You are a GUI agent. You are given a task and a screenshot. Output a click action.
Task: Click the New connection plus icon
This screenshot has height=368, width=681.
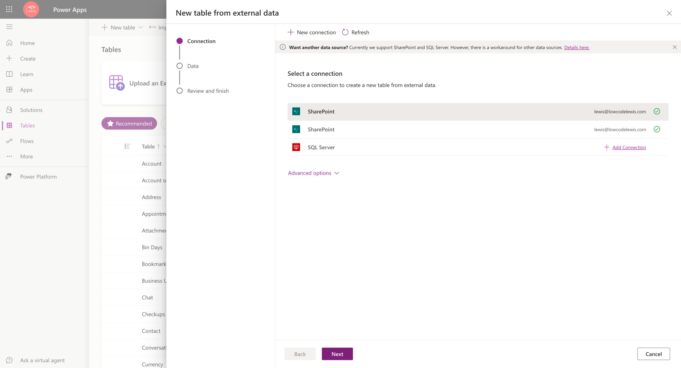coord(290,32)
